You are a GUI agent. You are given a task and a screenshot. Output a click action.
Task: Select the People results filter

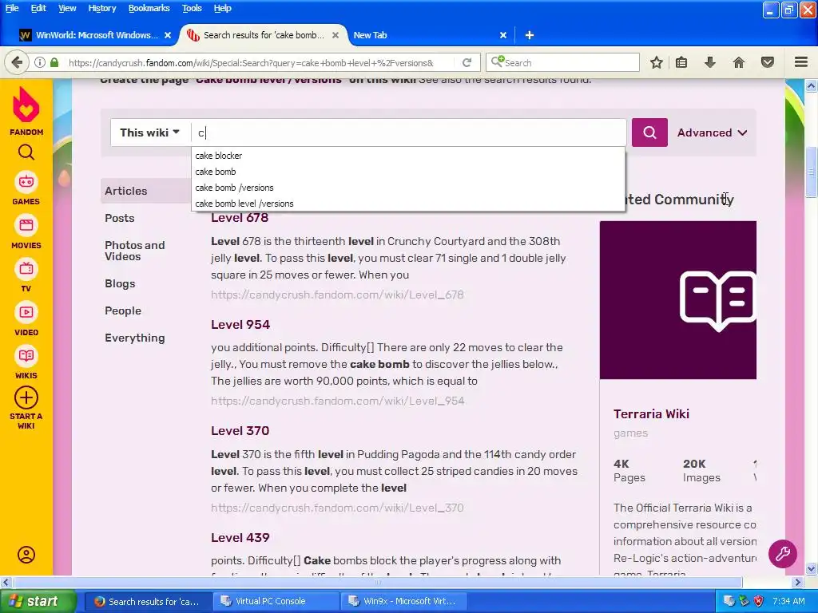point(123,310)
